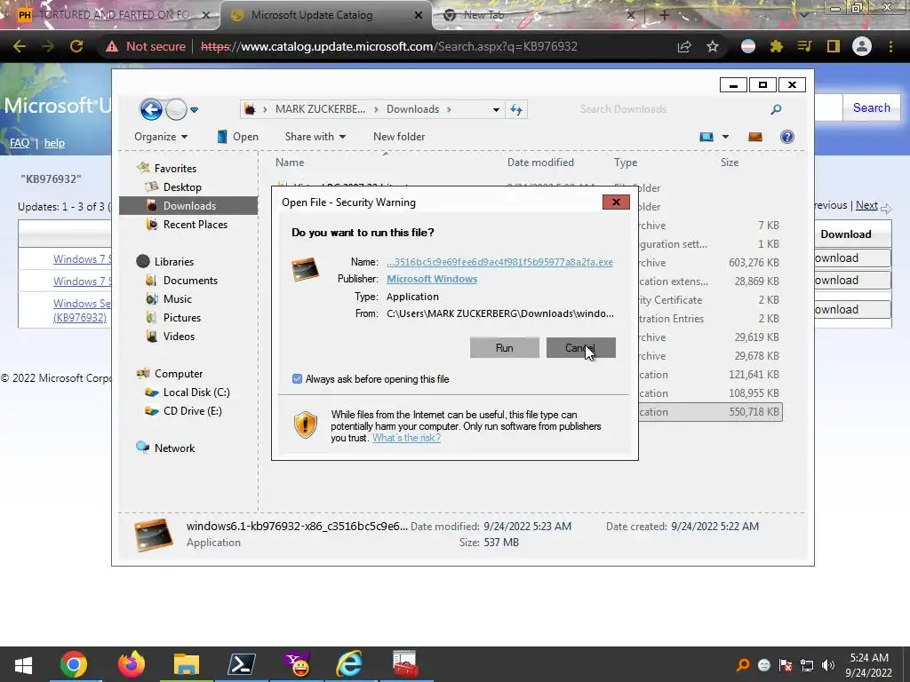Open the Chrome three-dot menu
The width and height of the screenshot is (910, 682).
pyautogui.click(x=890, y=46)
